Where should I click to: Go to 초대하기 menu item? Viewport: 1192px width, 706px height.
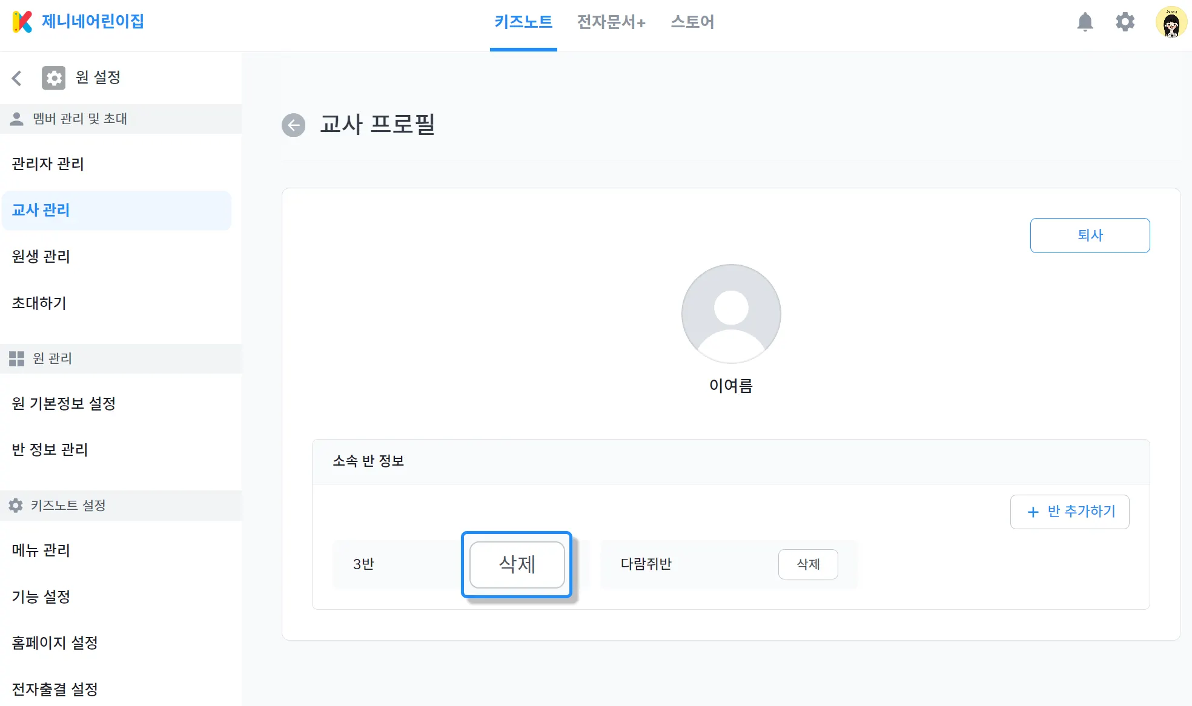pyautogui.click(x=39, y=303)
